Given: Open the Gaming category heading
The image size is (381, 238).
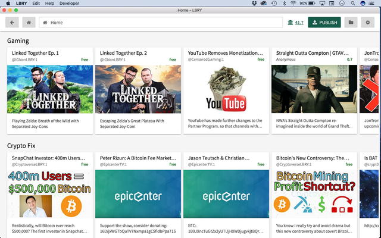Looking at the screenshot, I should tap(18, 40).
